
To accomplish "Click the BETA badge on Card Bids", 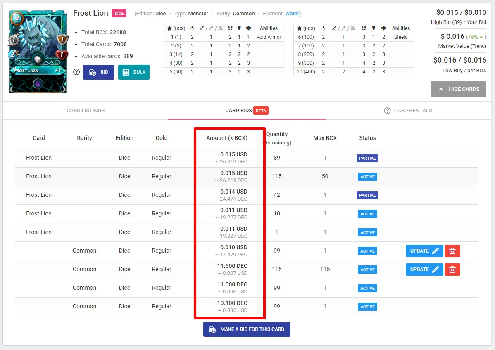I will pos(261,111).
